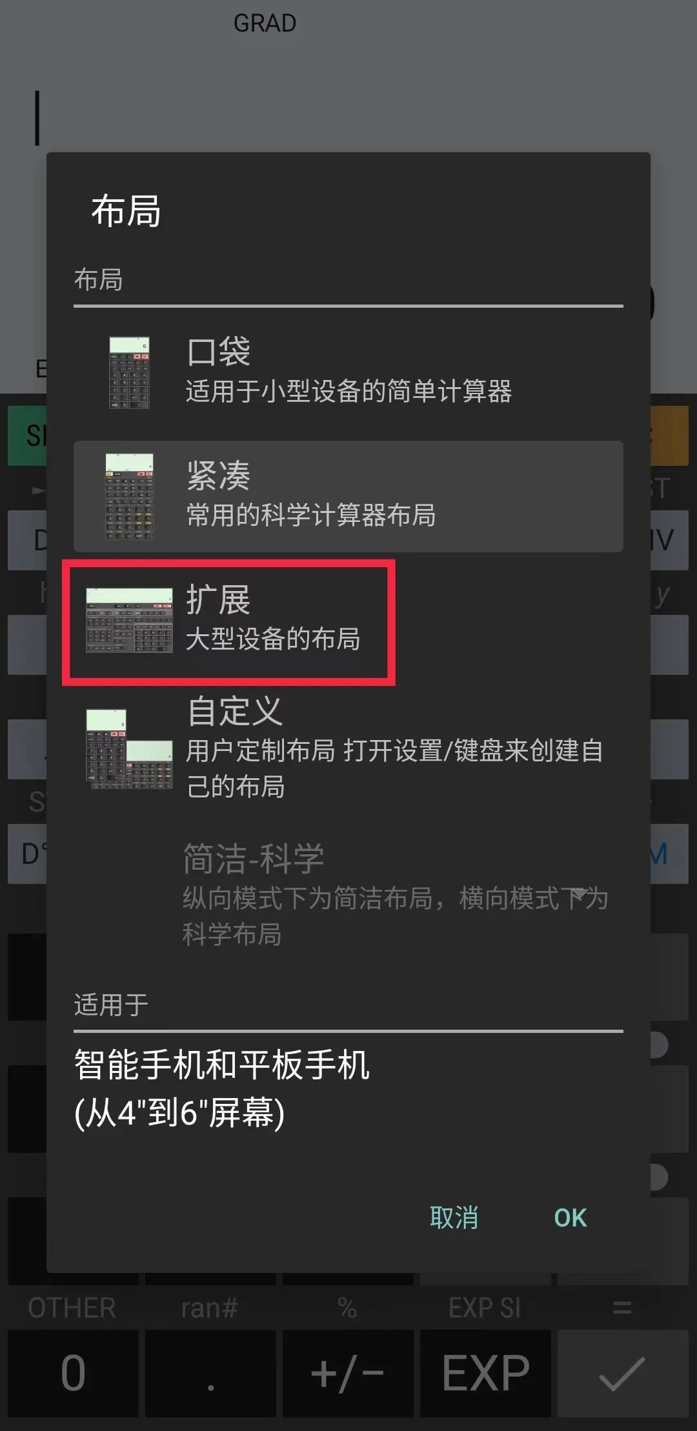Screen dimensions: 697x1431
Task: Select the 口袋 pocket calculator thumbnail
Action: pyautogui.click(x=129, y=372)
